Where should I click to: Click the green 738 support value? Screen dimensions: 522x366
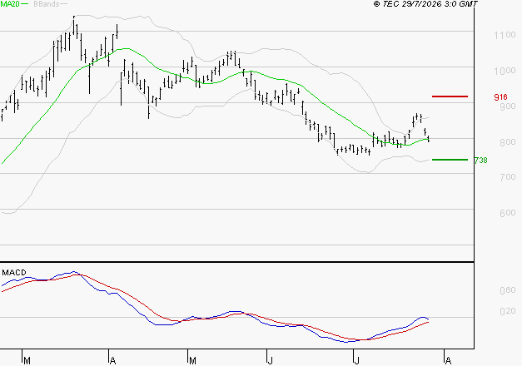[x=480, y=161]
